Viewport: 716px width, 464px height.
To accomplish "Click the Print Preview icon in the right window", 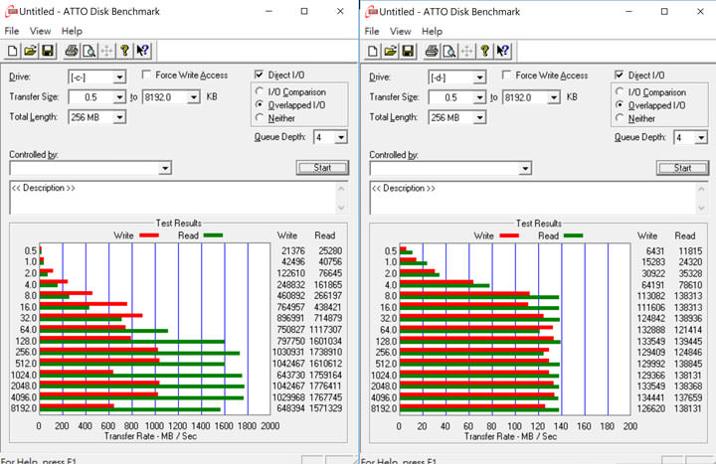I will tap(449, 50).
